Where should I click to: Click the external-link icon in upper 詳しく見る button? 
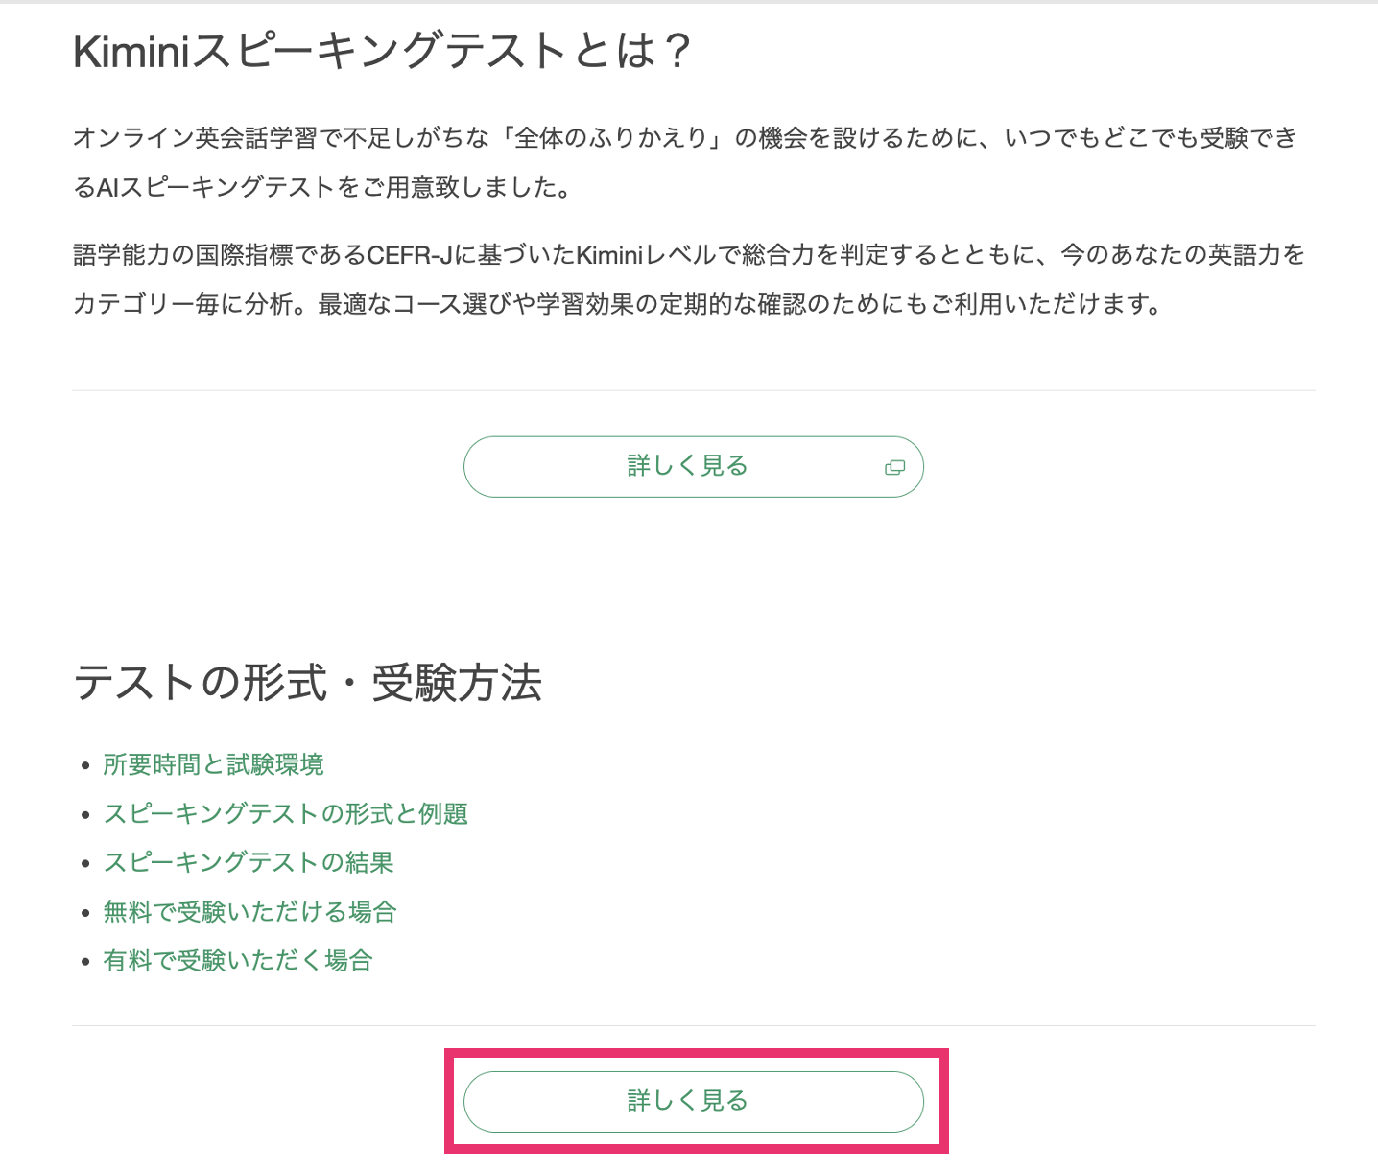(894, 467)
